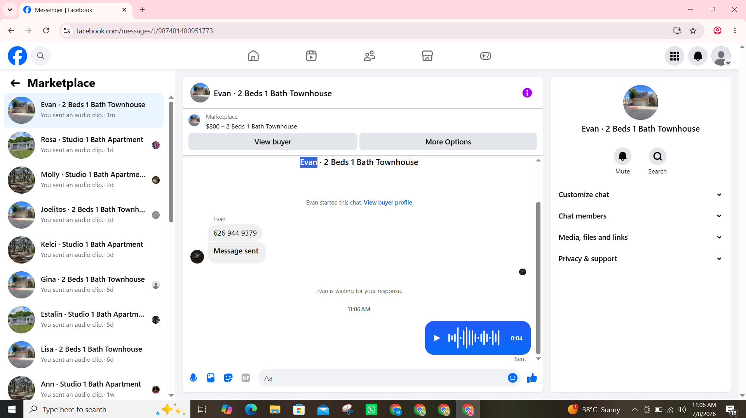Open View buyer profile link

tap(388, 203)
